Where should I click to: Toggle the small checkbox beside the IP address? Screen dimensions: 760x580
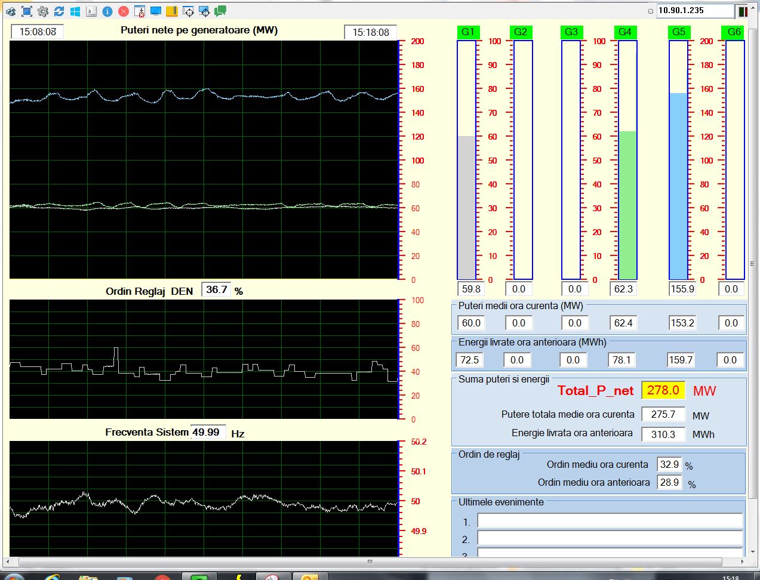(x=651, y=11)
